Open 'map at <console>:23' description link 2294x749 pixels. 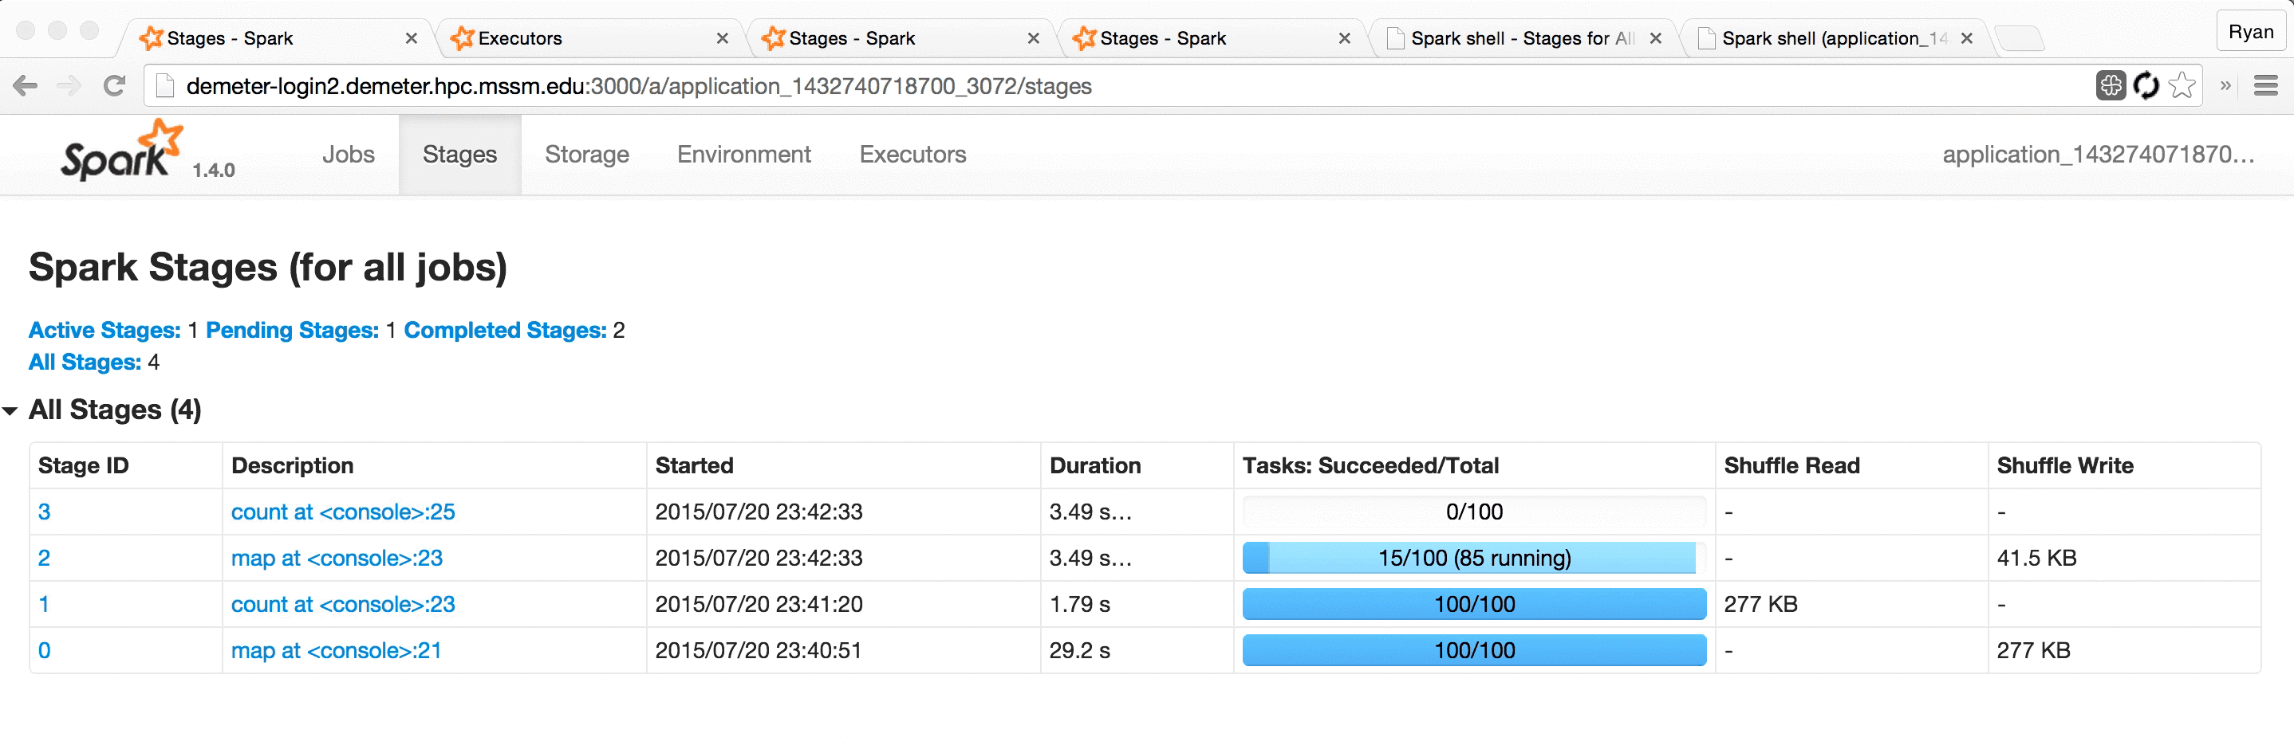click(337, 558)
